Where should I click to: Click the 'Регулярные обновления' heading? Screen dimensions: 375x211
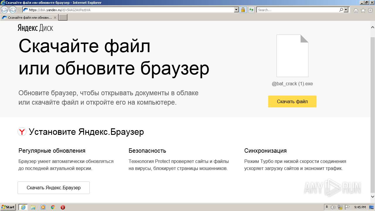click(52, 151)
